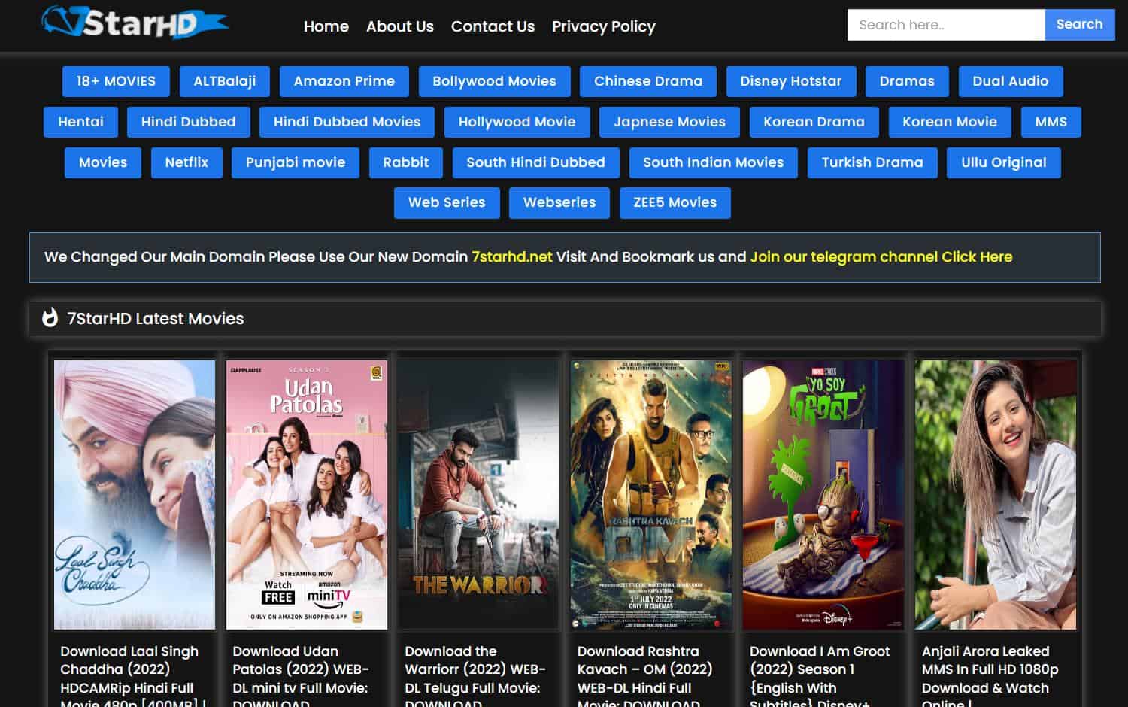Browse Hindi Dubbed Movies category

[x=347, y=122]
